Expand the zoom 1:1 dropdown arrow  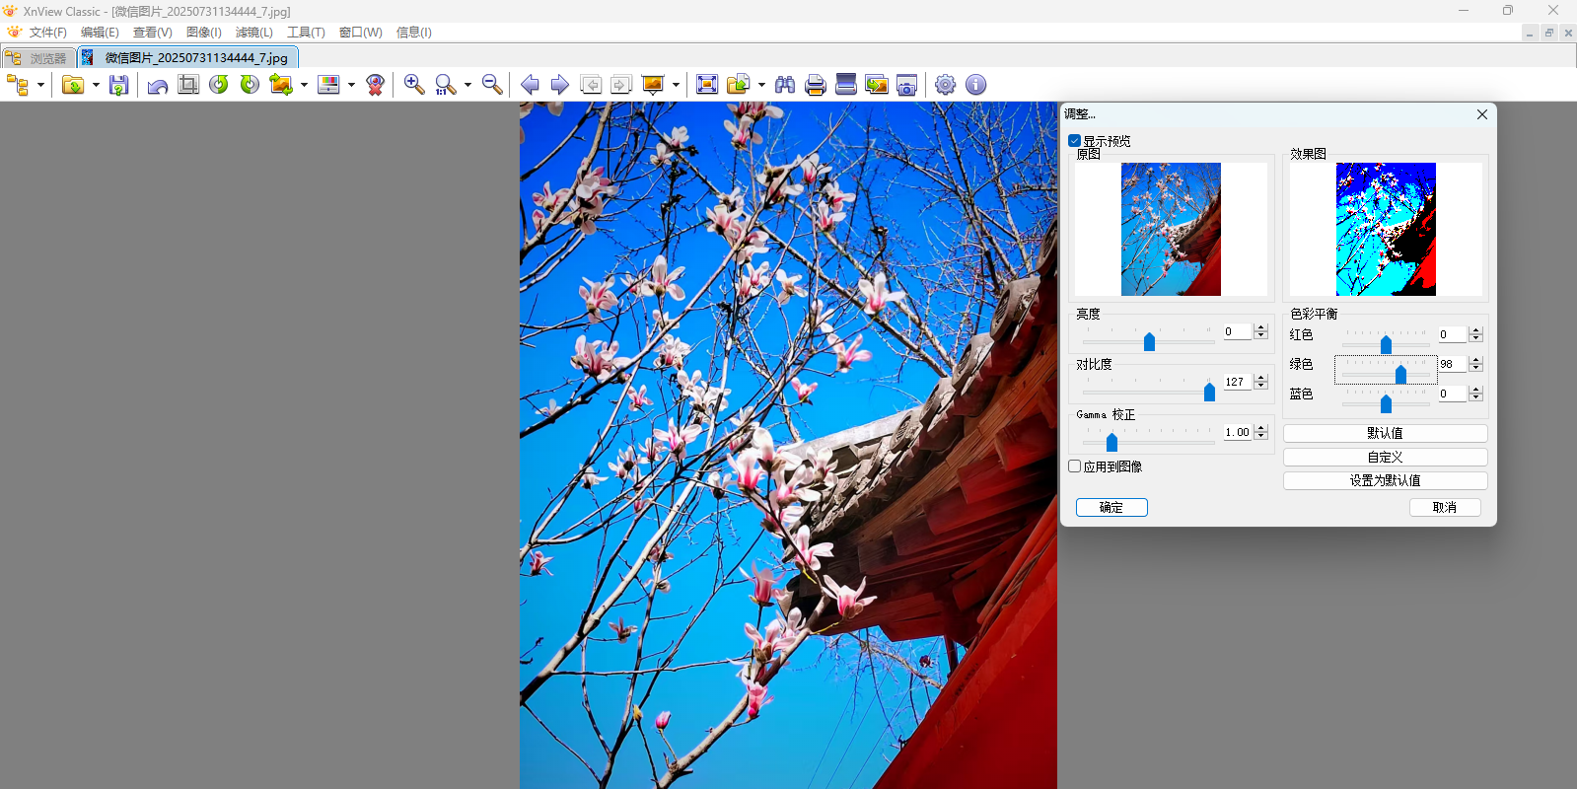click(x=467, y=86)
